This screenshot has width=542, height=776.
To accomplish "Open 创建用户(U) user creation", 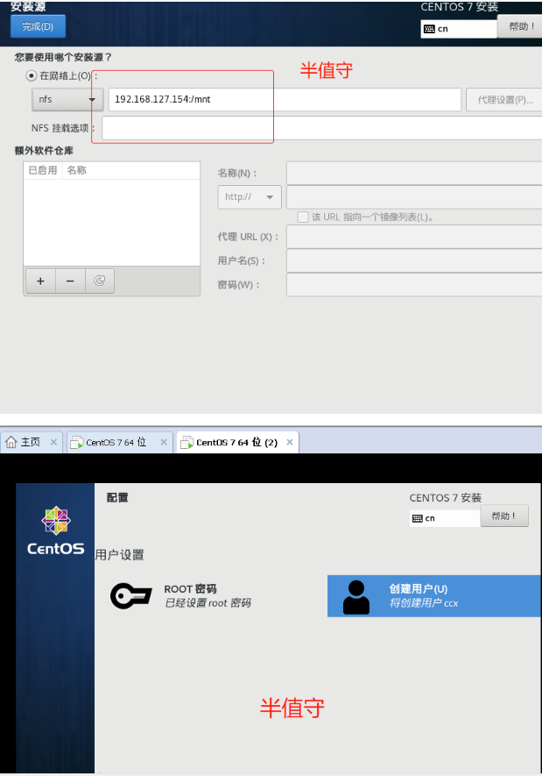I will [x=434, y=596].
